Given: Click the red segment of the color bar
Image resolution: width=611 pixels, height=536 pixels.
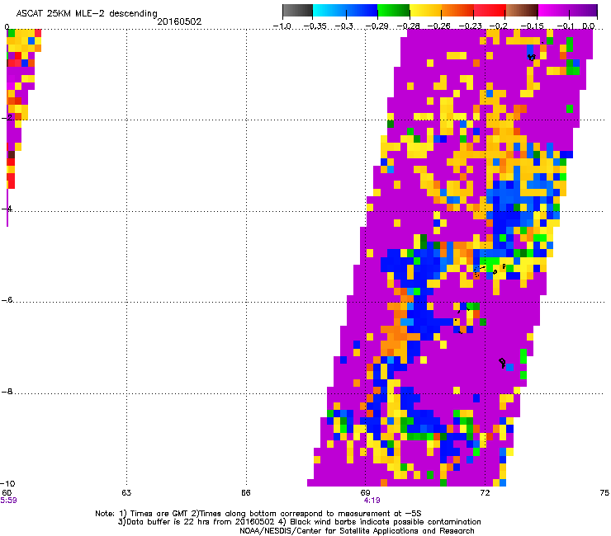Looking at the screenshot, I should point(490,11).
